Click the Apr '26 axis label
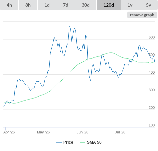The height and width of the screenshot is (151, 158). 9,132
